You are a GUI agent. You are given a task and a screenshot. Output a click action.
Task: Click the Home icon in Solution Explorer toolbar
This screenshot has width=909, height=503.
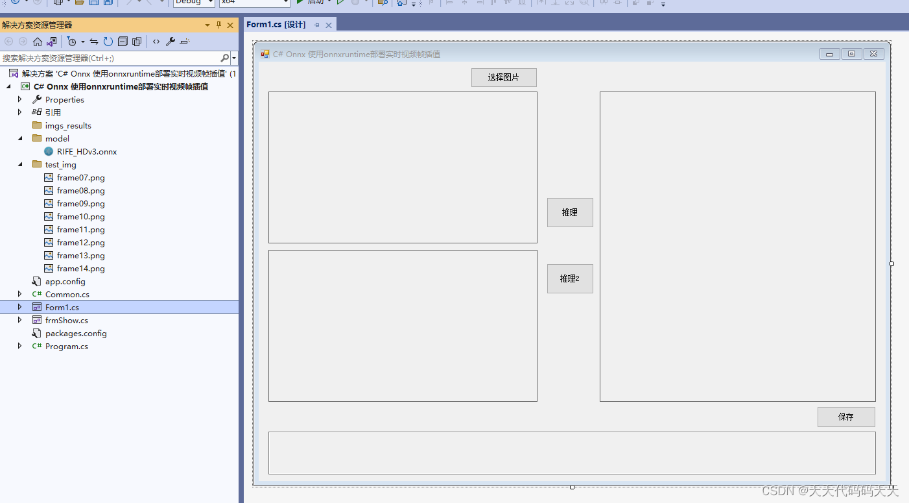pyautogui.click(x=37, y=42)
